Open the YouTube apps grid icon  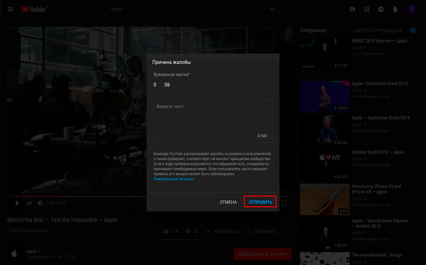367,9
